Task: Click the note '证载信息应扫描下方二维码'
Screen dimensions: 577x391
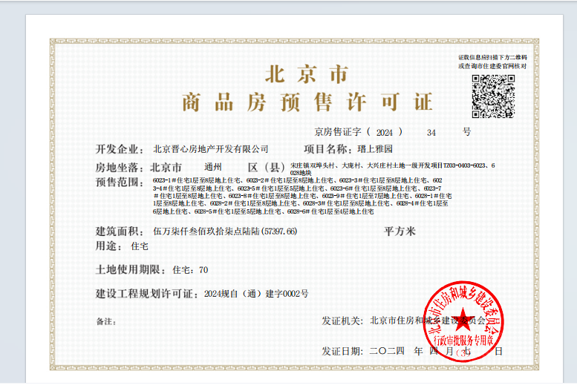Action: [x=492, y=57]
